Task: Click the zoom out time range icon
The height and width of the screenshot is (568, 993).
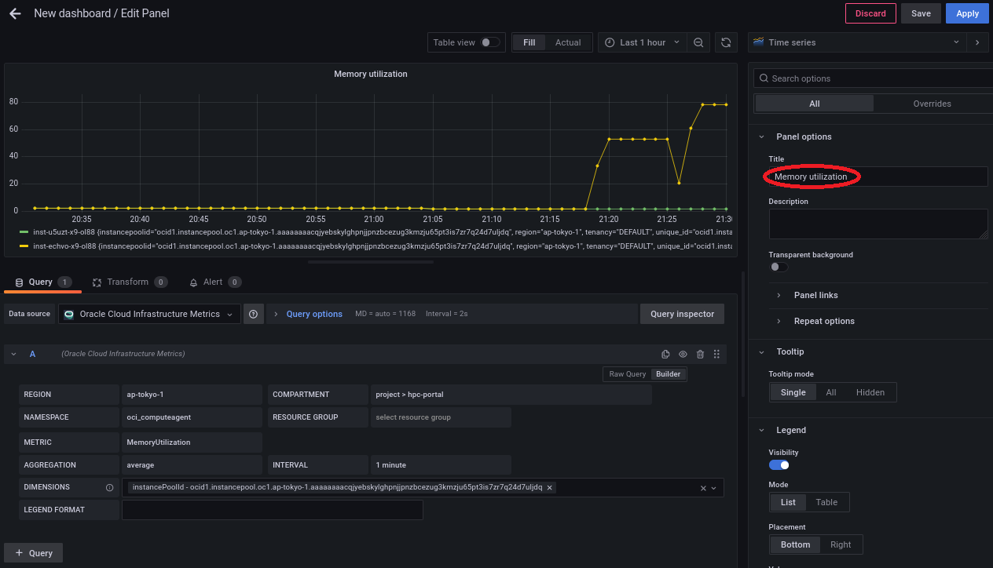Action: tap(698, 42)
